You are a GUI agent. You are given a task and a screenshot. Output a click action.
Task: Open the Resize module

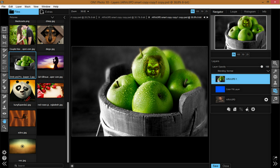pyautogui.click(x=275, y=100)
